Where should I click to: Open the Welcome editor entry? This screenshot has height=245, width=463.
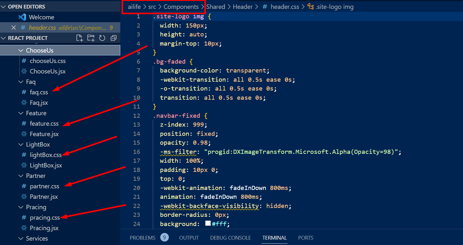tap(41, 17)
